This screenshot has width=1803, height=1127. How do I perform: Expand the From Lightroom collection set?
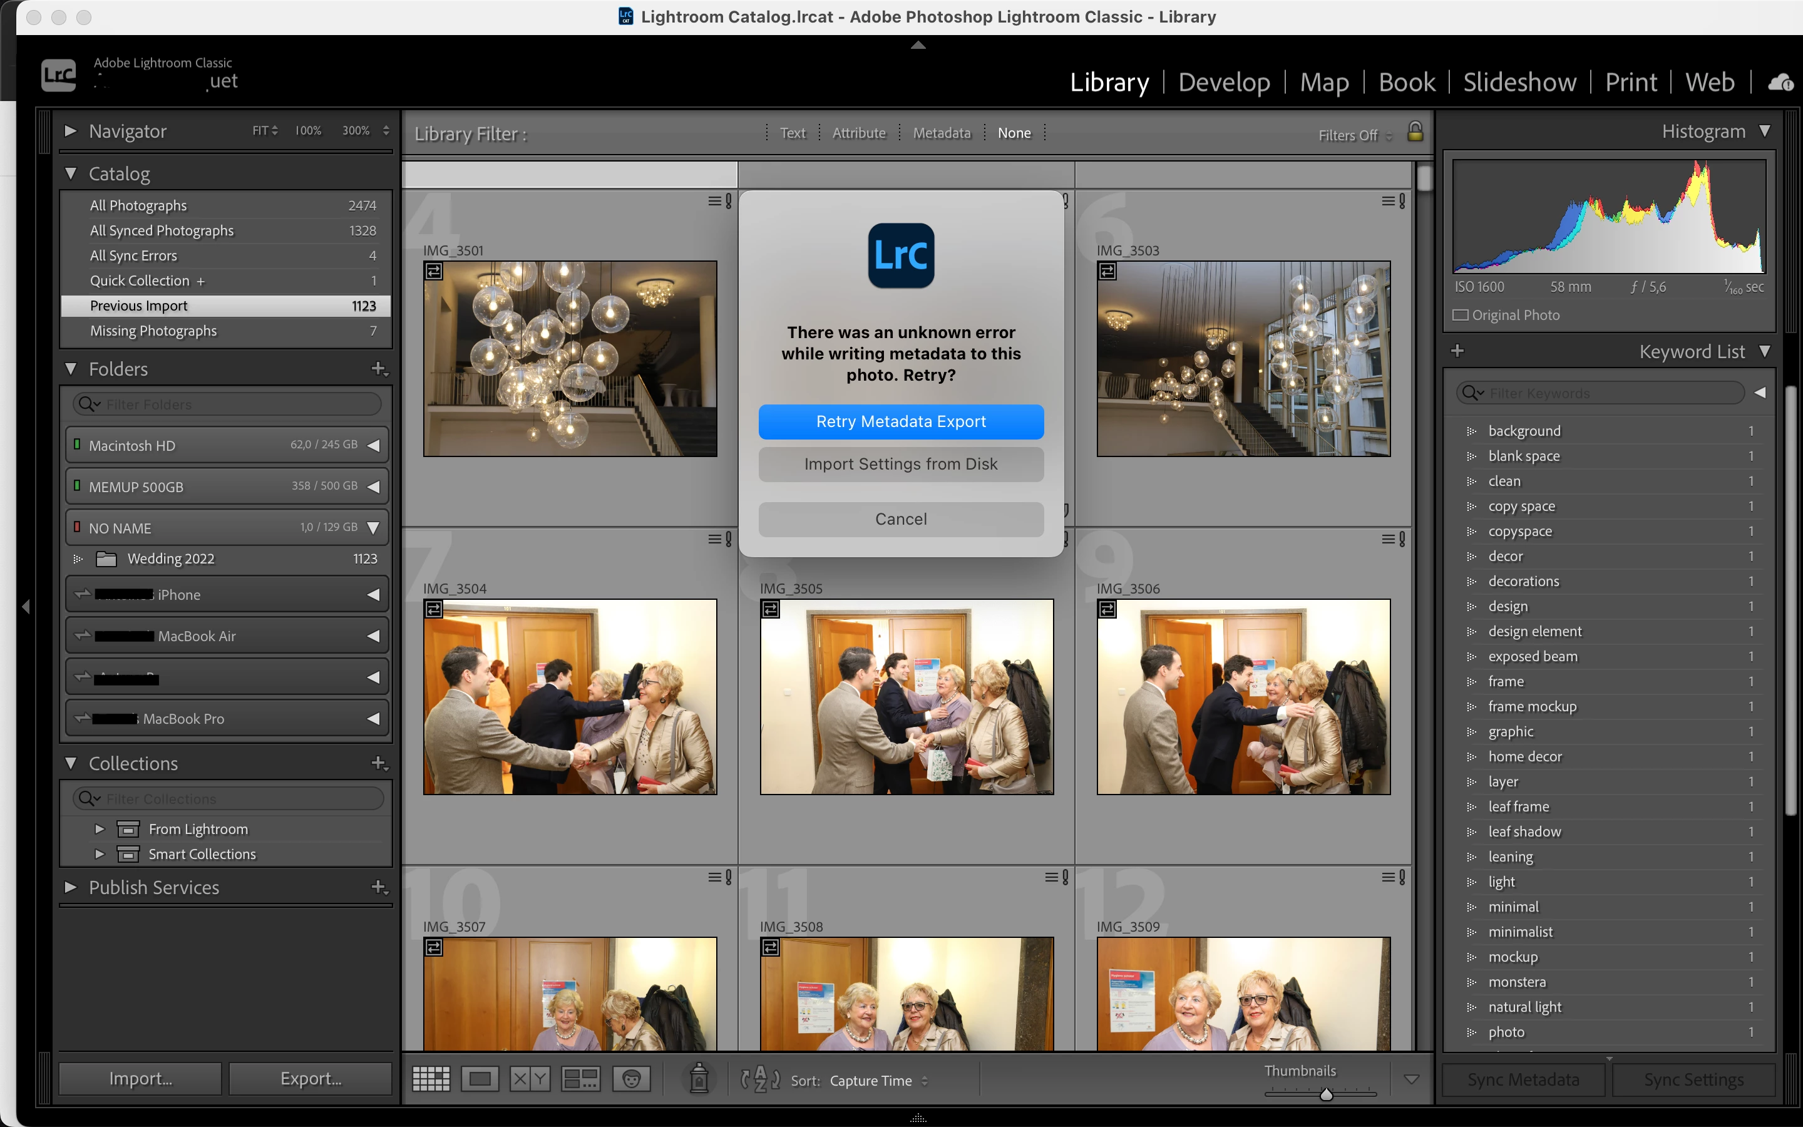point(99,829)
